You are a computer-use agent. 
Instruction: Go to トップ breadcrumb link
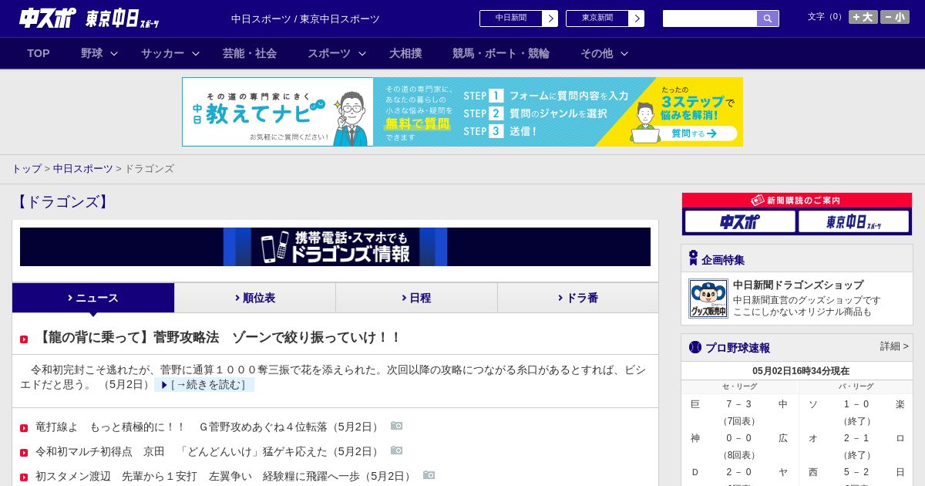(x=27, y=169)
